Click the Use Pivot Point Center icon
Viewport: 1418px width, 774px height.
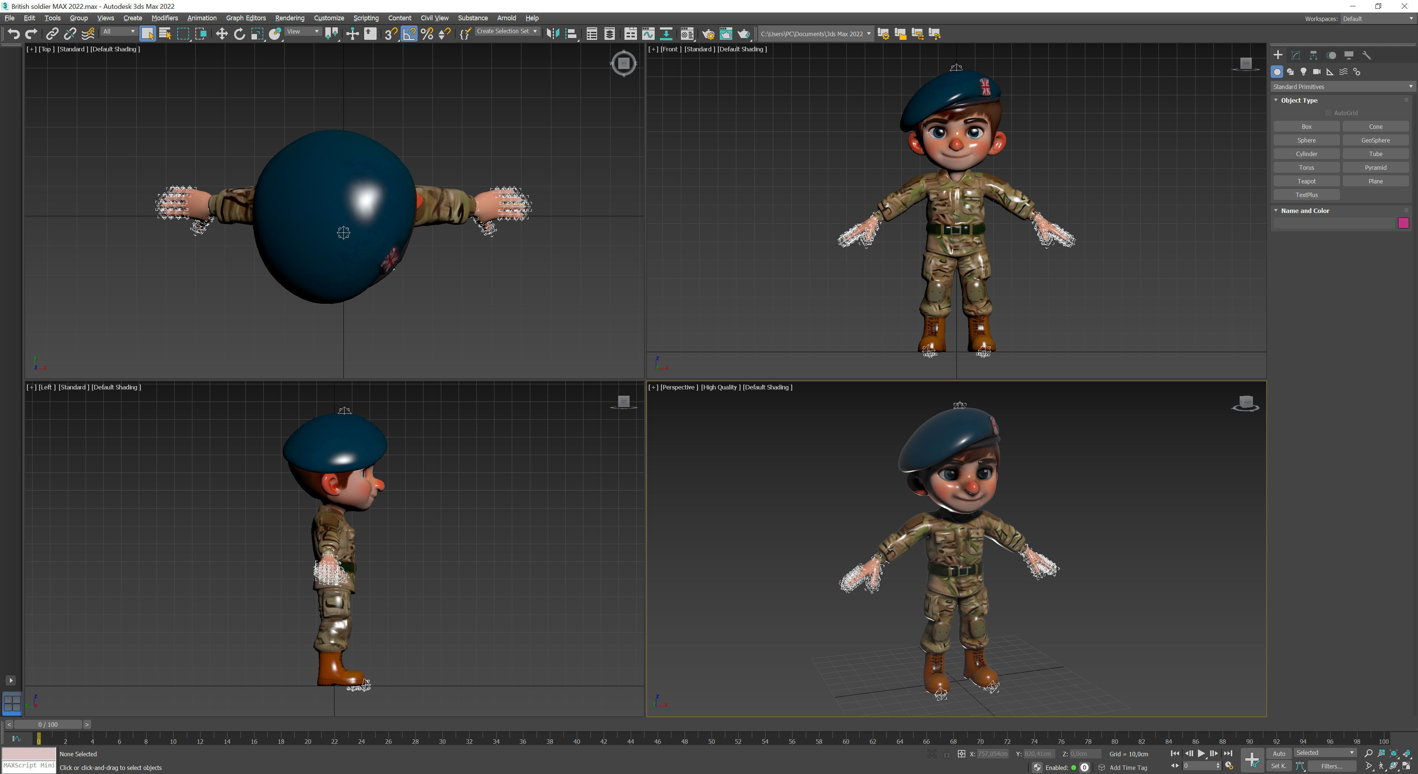pos(332,34)
